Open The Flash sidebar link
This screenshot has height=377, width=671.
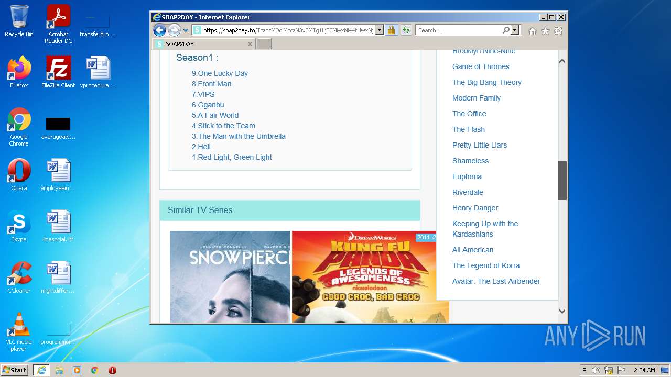(469, 129)
